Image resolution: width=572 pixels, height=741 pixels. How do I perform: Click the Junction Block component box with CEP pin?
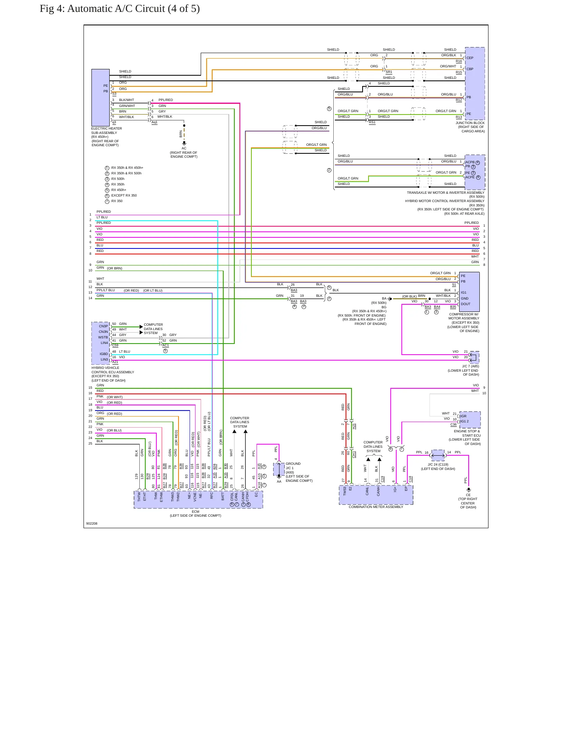tap(475, 84)
